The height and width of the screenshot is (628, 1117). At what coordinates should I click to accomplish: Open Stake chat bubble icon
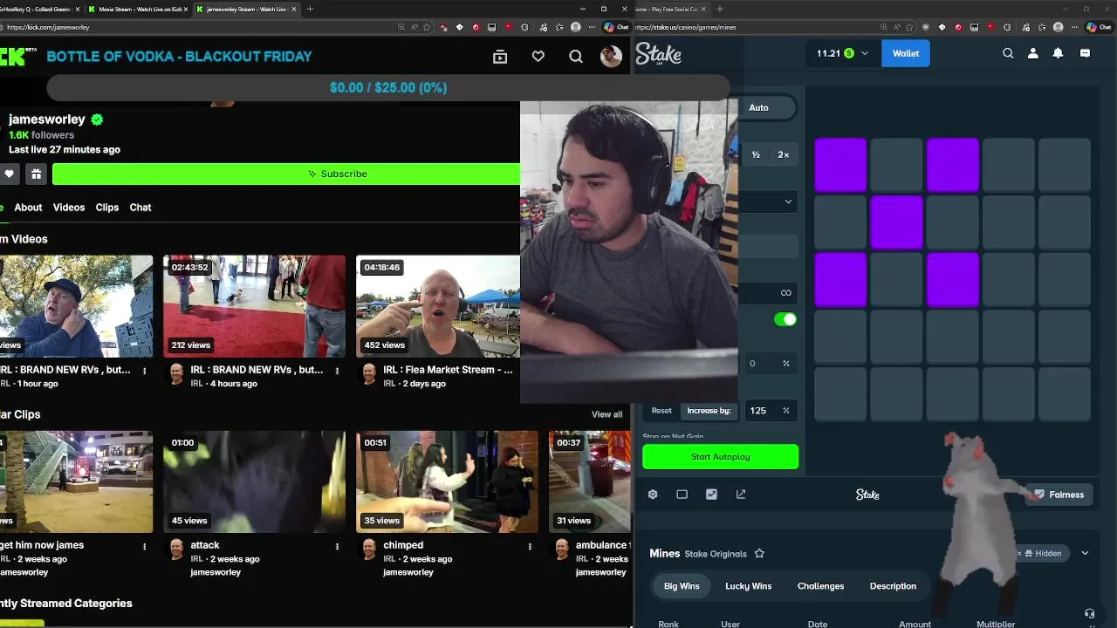[x=1085, y=53]
